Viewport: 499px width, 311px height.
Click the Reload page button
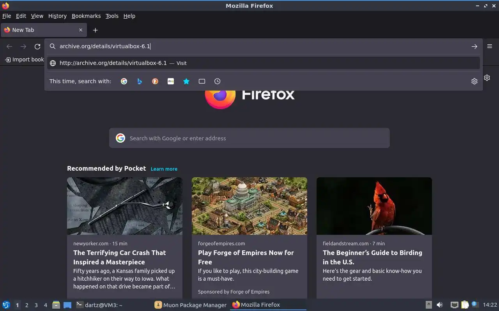37,47
